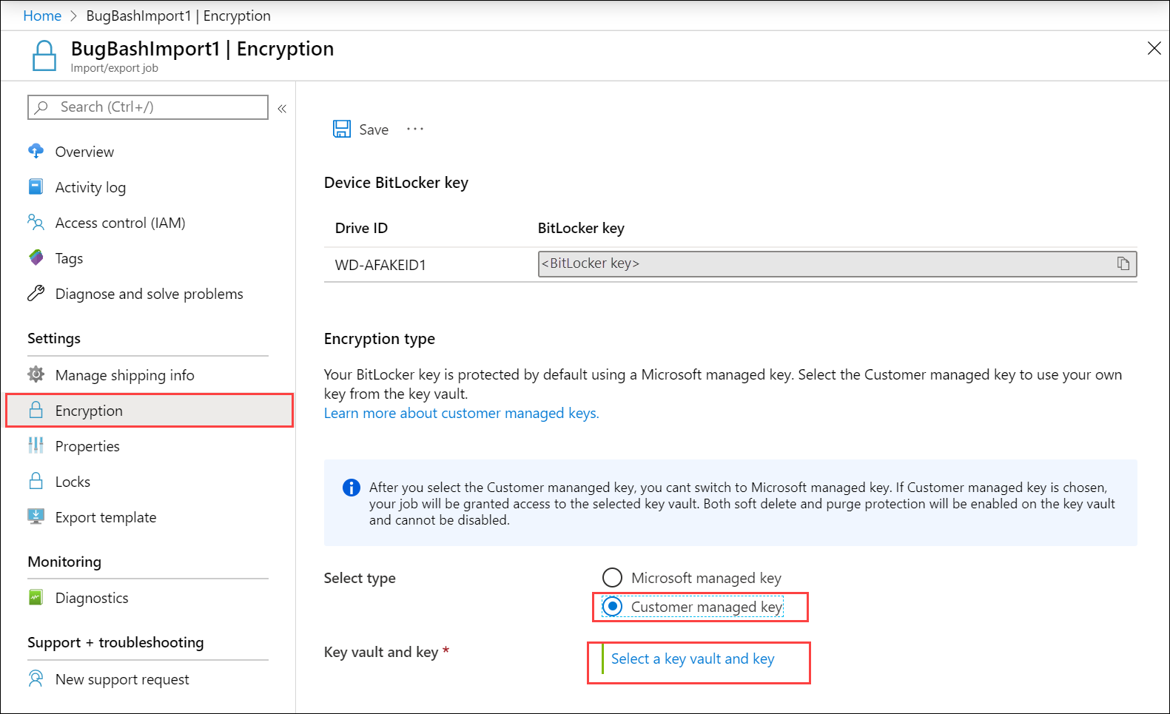Click the Save floppy disk icon
This screenshot has width=1170, height=714.
tap(342, 129)
